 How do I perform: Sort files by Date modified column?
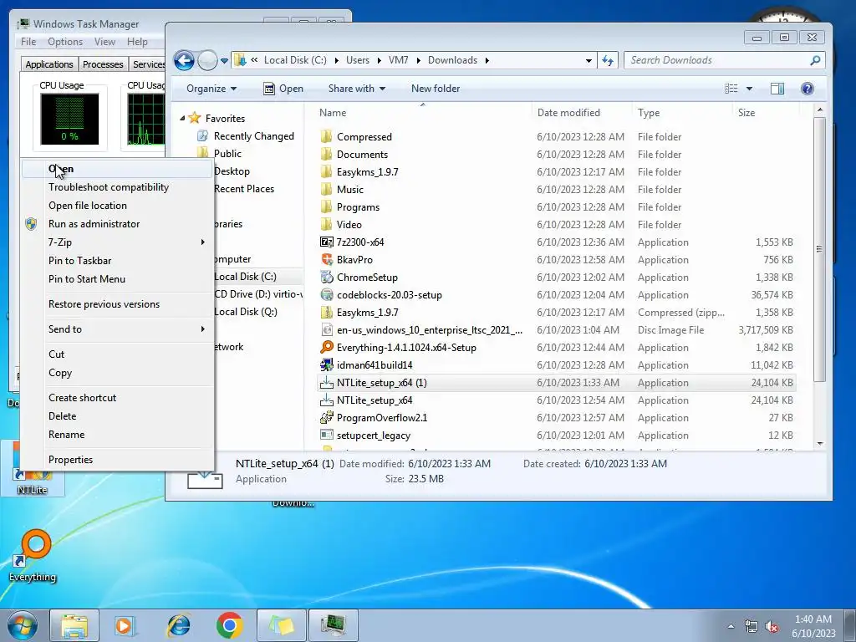coord(568,113)
